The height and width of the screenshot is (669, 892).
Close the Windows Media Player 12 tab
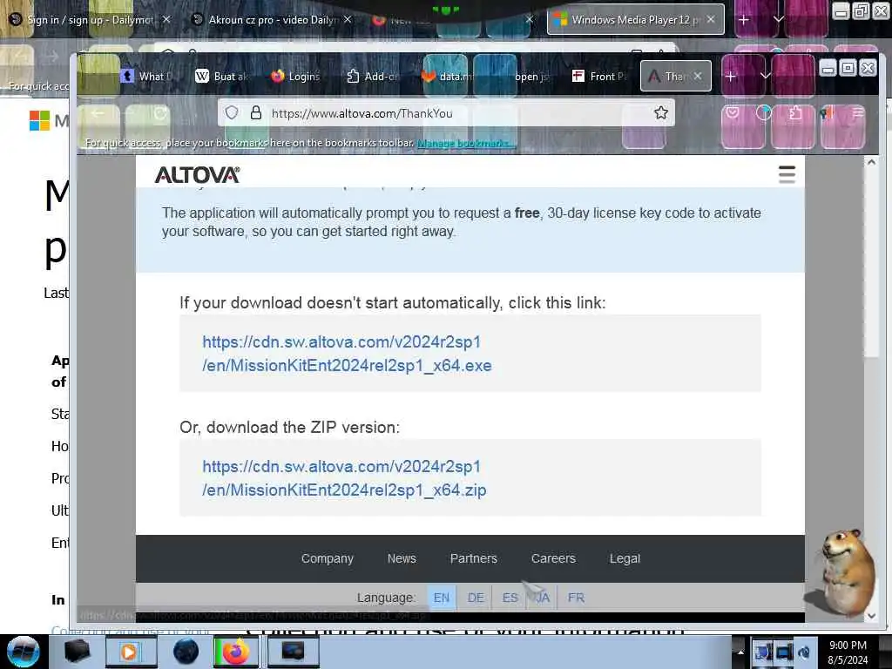[711, 20]
